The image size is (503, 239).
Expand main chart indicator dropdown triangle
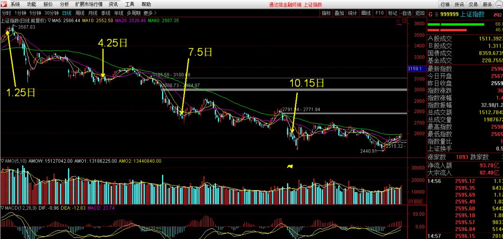(49, 20)
